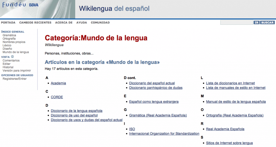
Task: Open Lista de manuales de estilo link
Action: [236, 88]
